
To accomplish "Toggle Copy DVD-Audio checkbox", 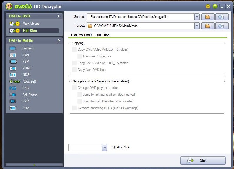I will click(x=74, y=63).
